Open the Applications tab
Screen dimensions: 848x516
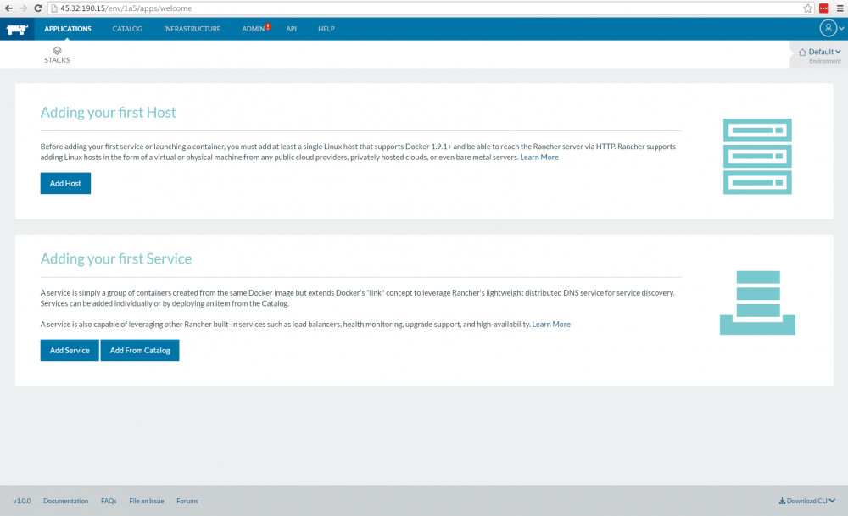(68, 29)
